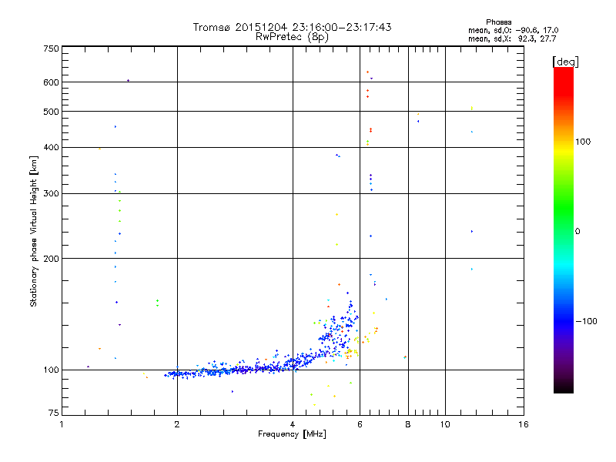Click the x-axis 16 MHz tick label
The width and height of the screenshot is (616, 462).
tap(524, 424)
